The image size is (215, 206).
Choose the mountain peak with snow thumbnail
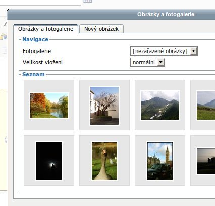pyautogui.click(x=160, y=106)
